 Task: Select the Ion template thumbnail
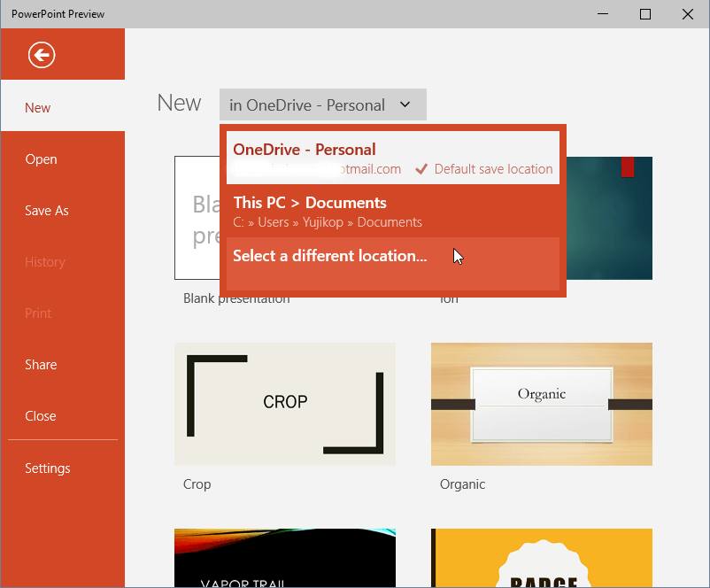pos(609,218)
